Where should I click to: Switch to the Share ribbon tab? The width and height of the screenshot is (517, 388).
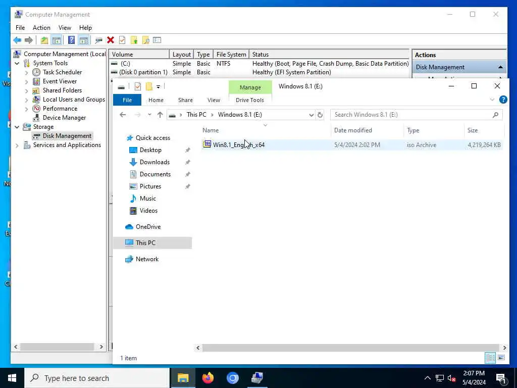pyautogui.click(x=185, y=100)
